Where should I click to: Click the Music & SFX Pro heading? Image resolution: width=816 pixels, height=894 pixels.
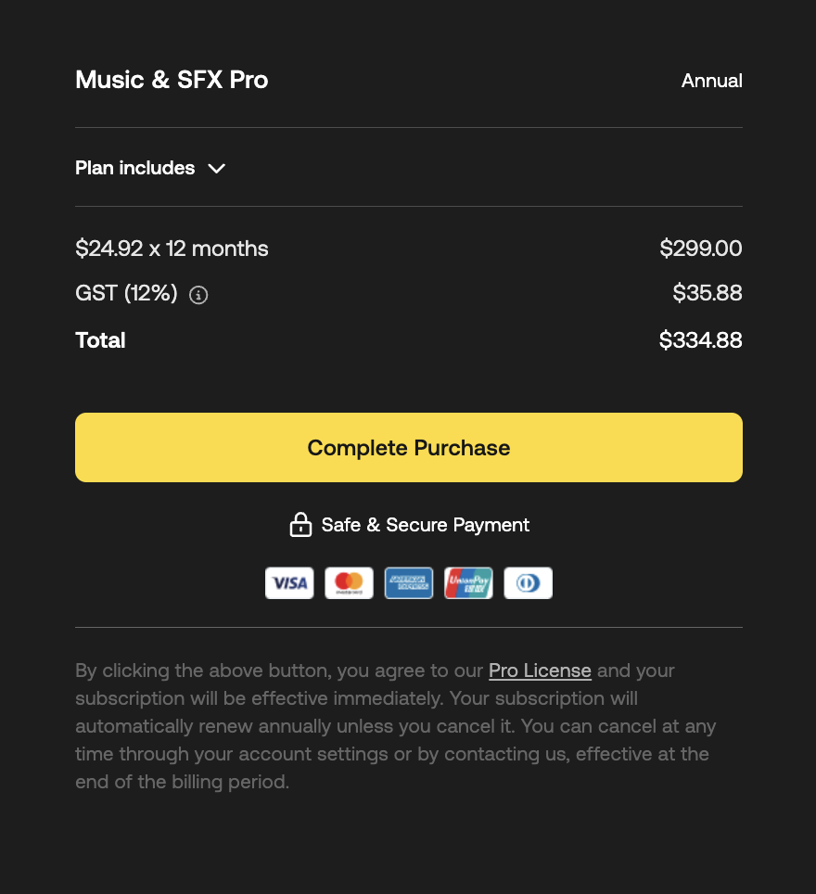[172, 80]
